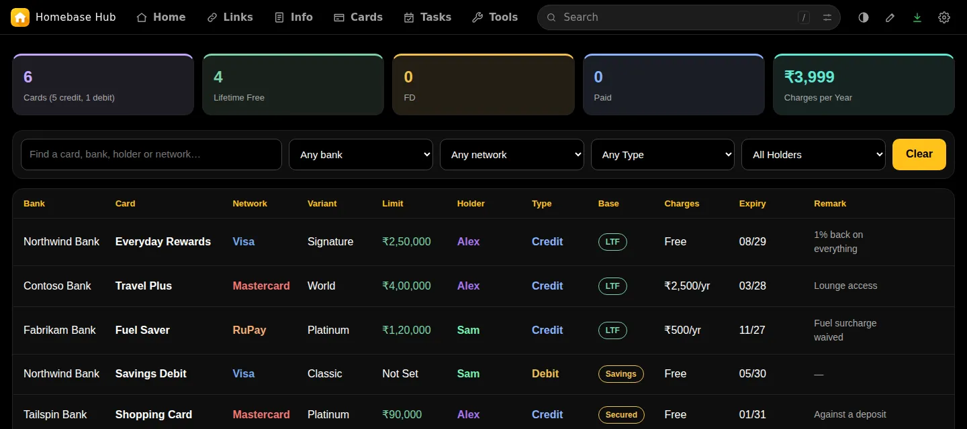
Task: Click the Contoso Bank cell
Action: pos(57,286)
